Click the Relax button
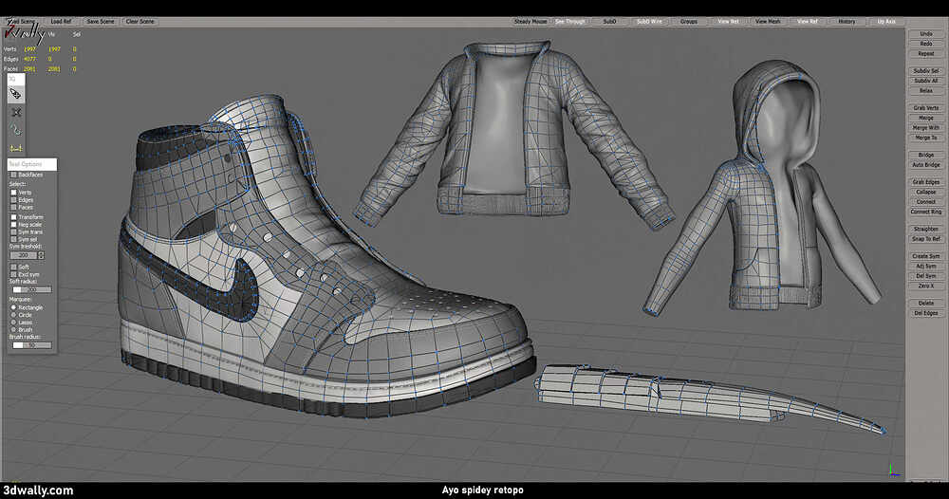The width and height of the screenshot is (949, 499). (926, 91)
